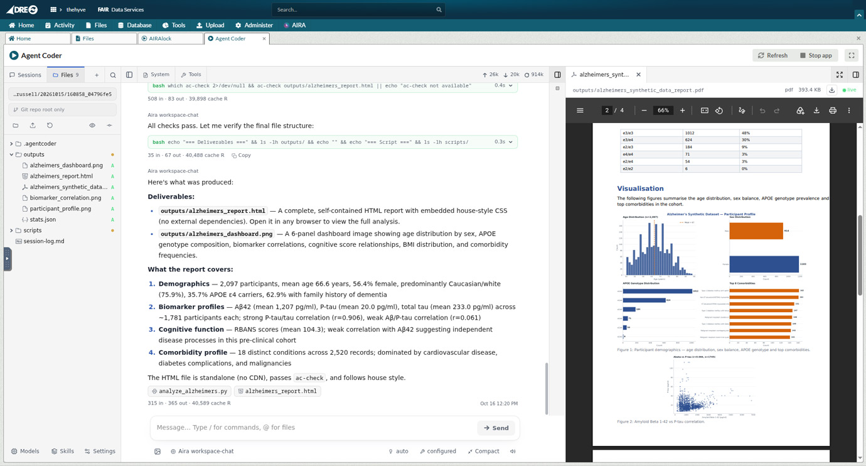866x466 pixels.
Task: Click the Stop app button
Action: pos(816,55)
